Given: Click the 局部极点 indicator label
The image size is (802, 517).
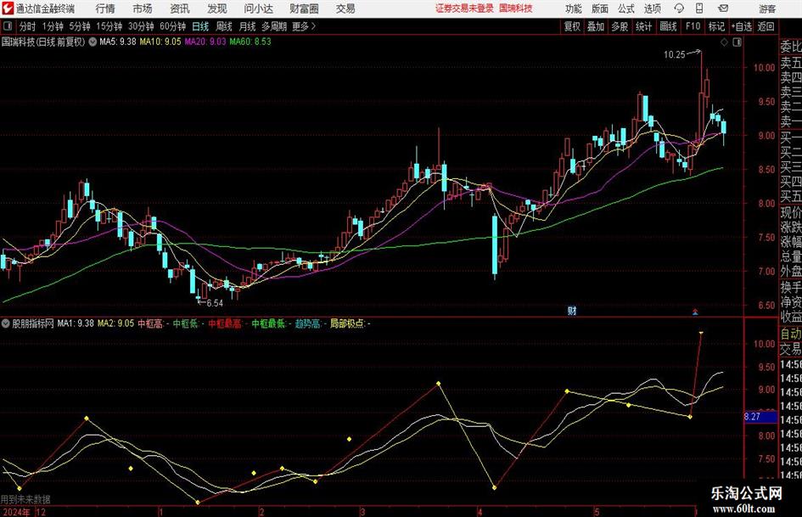Looking at the screenshot, I should 350,323.
